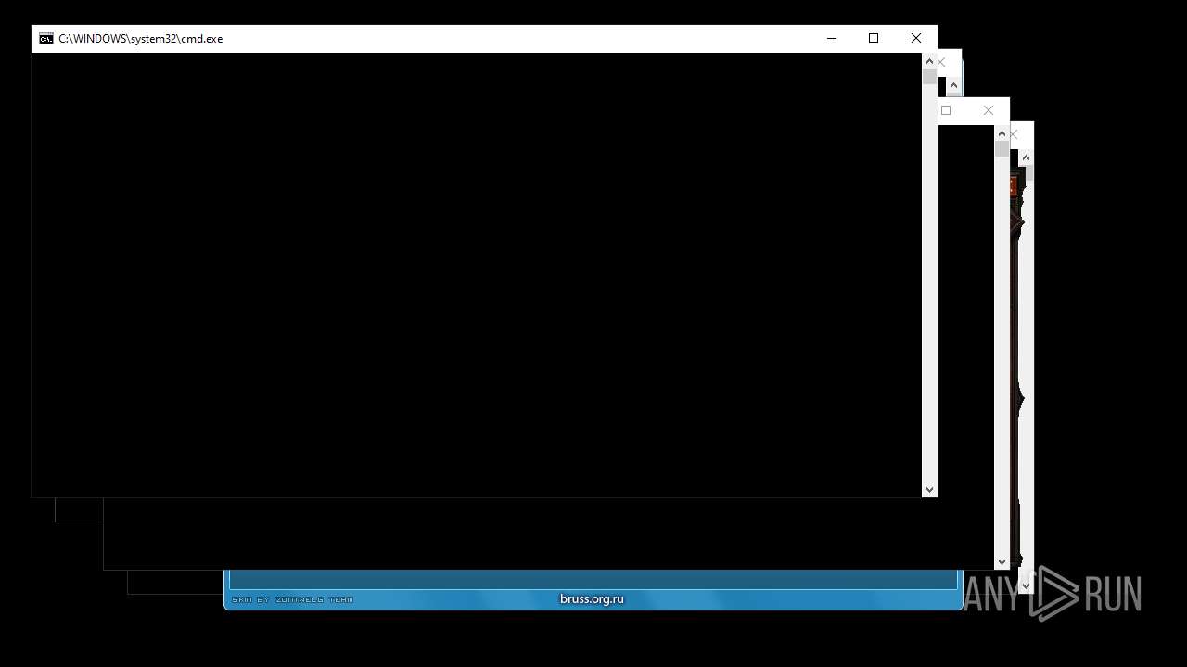
Task: Minimize the front cmd.exe window
Action: click(831, 38)
